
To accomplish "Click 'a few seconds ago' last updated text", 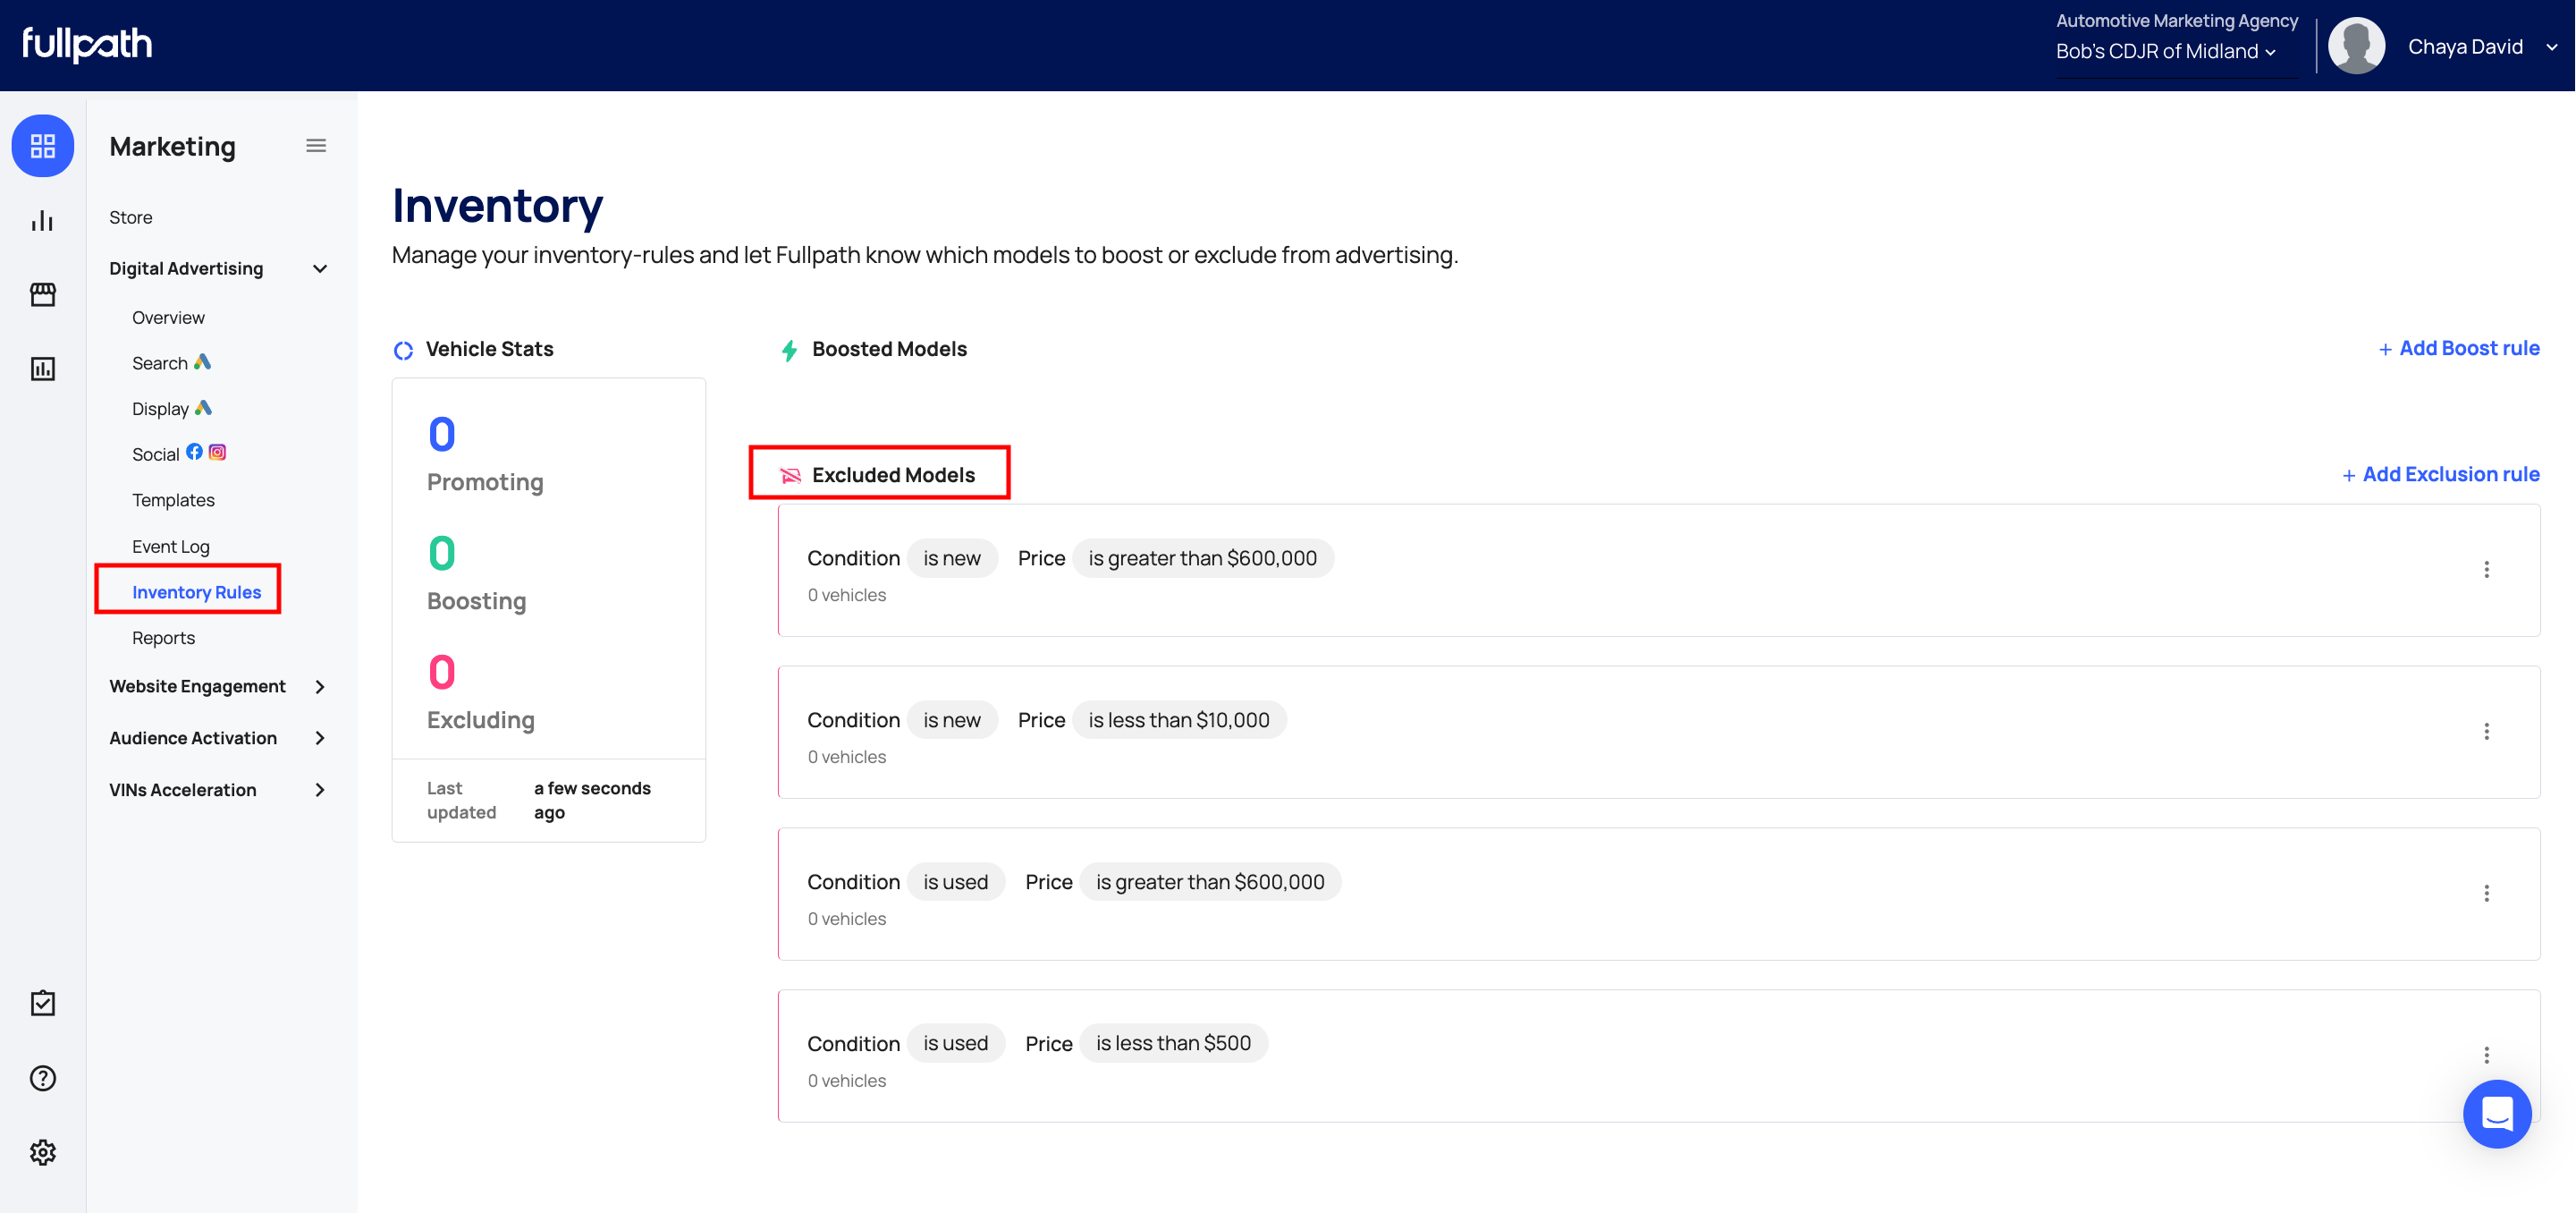I will tap(592, 800).
